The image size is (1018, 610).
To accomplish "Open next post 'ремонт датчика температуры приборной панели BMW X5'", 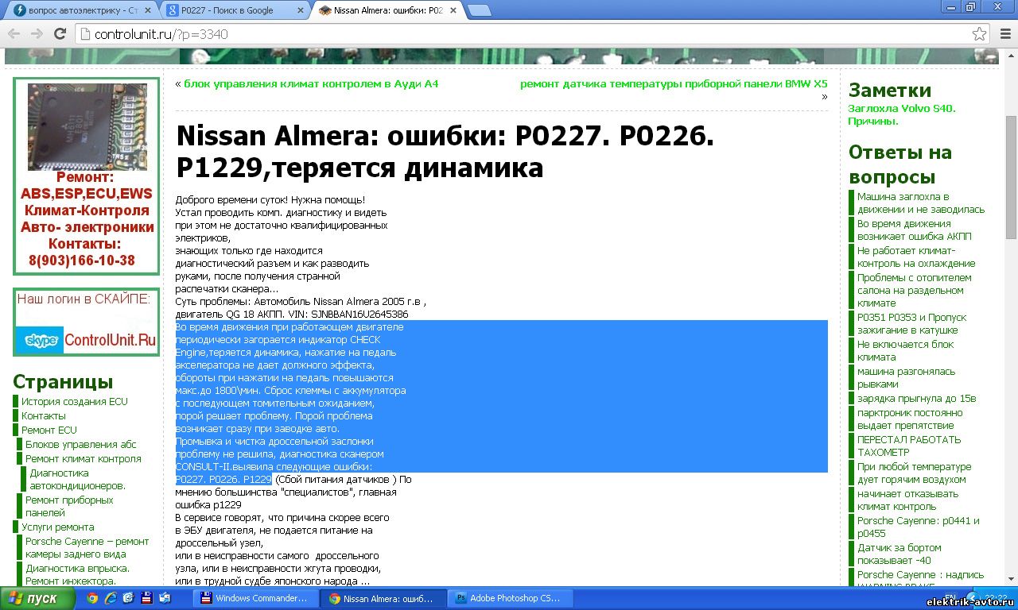I will pyautogui.click(x=674, y=83).
